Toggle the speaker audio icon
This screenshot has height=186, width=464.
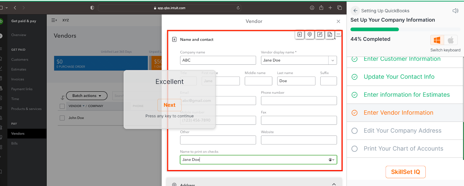[455, 11]
